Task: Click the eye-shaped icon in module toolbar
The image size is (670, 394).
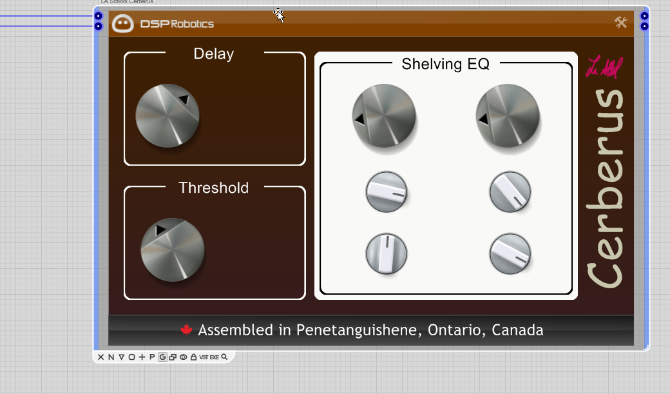Action: tap(184, 357)
